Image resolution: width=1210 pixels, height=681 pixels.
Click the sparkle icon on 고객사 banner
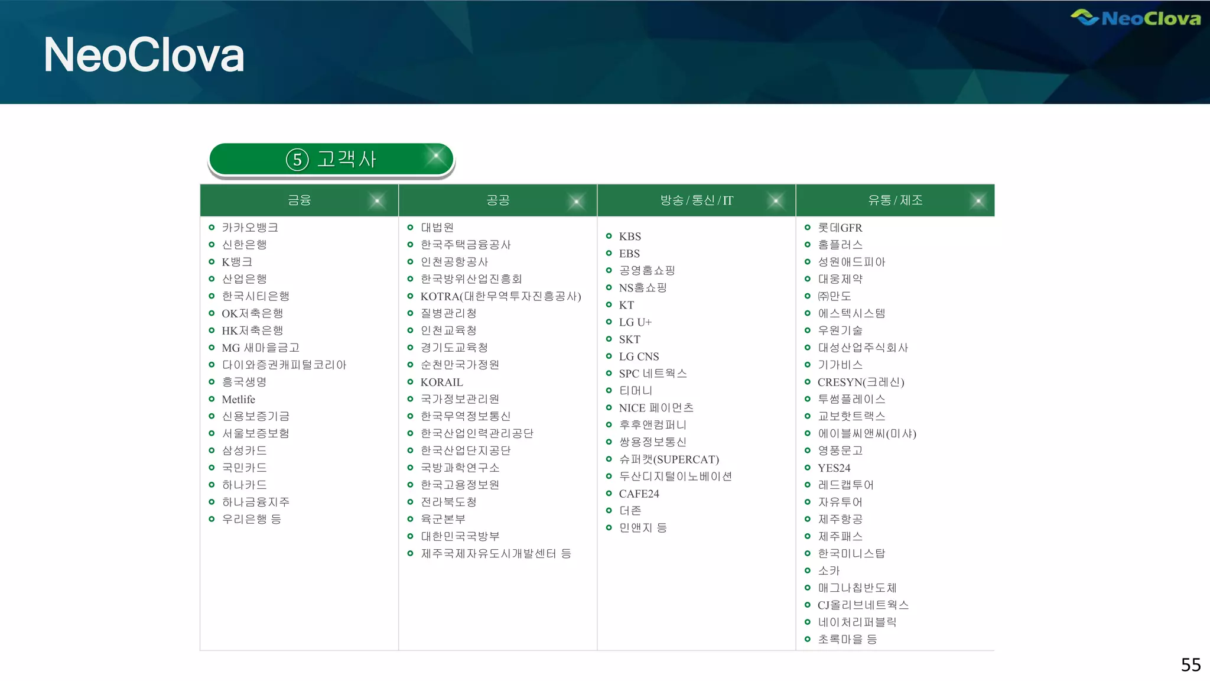click(x=435, y=156)
